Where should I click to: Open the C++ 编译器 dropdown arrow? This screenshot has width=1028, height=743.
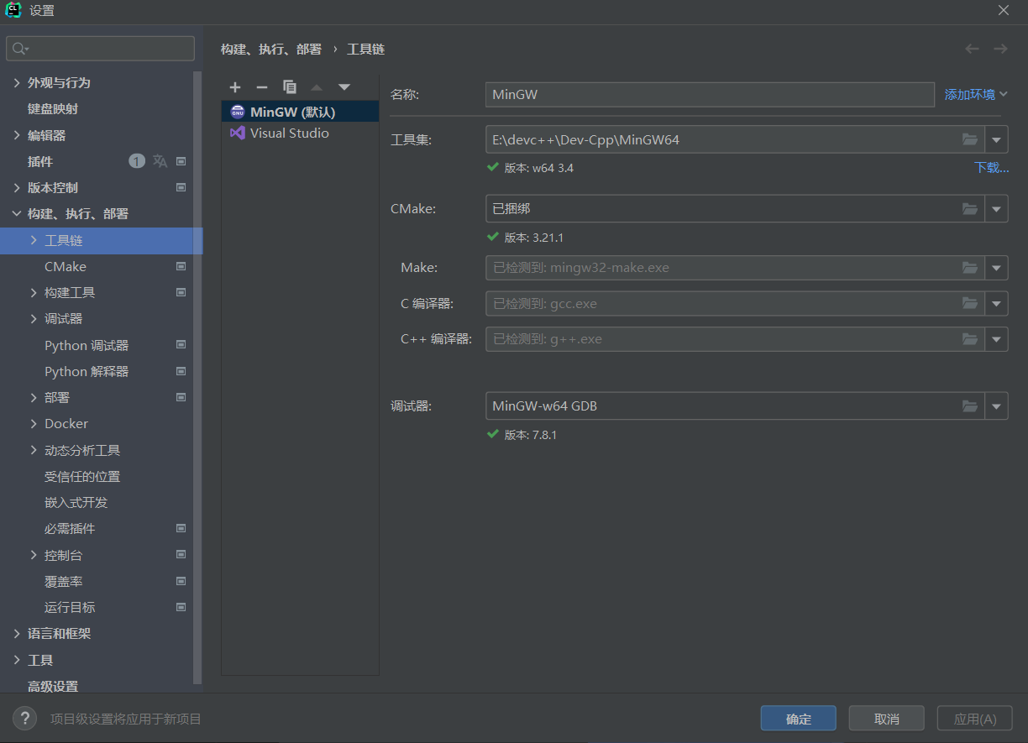(x=997, y=339)
